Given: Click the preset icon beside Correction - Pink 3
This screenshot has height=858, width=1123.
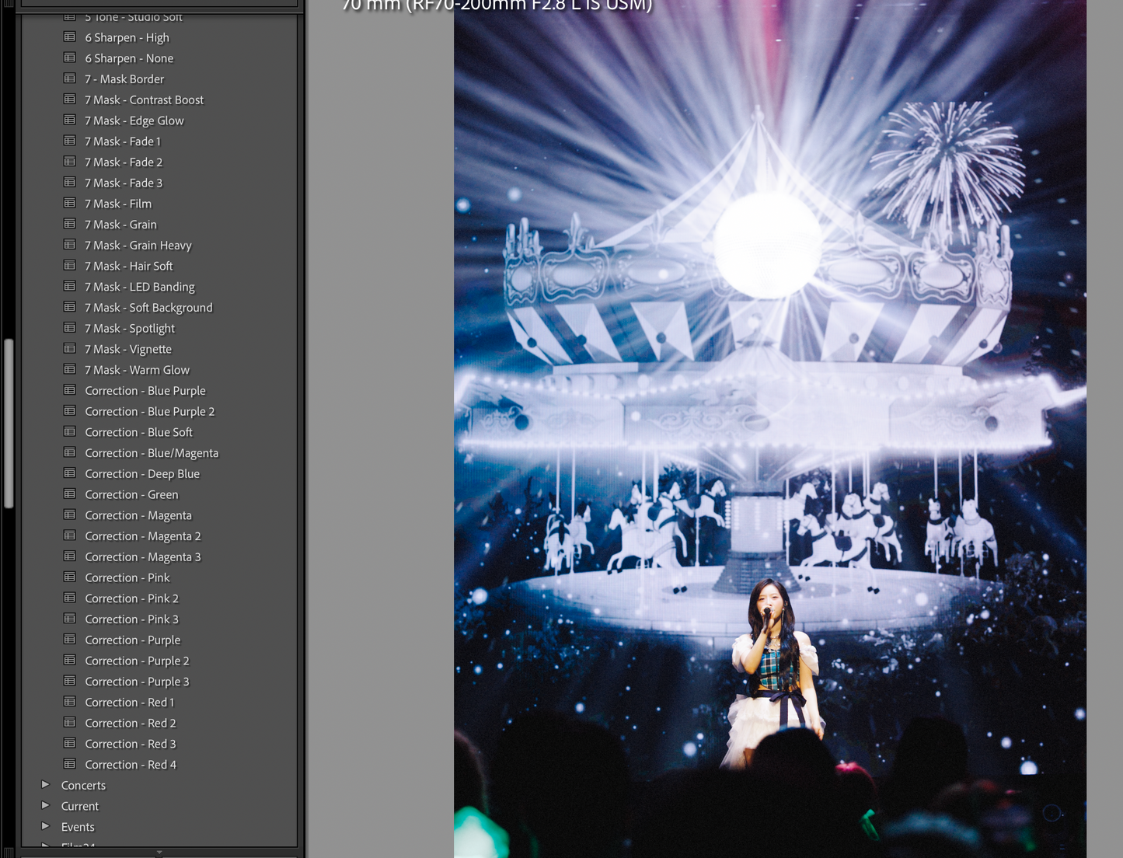Looking at the screenshot, I should coord(70,619).
